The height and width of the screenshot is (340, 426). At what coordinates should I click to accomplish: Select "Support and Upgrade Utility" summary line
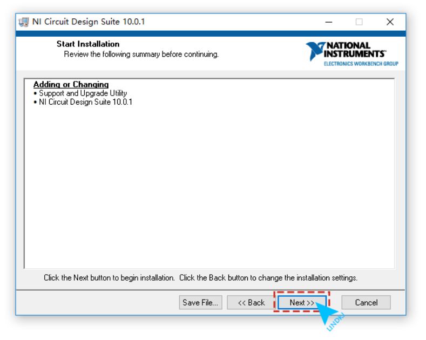click(83, 93)
